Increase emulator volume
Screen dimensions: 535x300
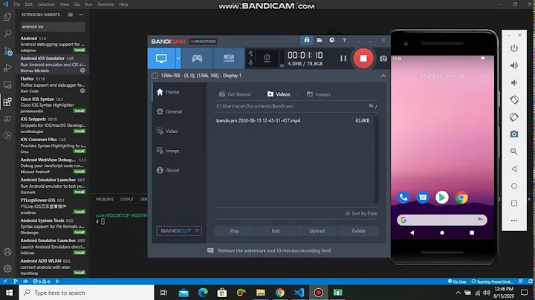(x=514, y=65)
